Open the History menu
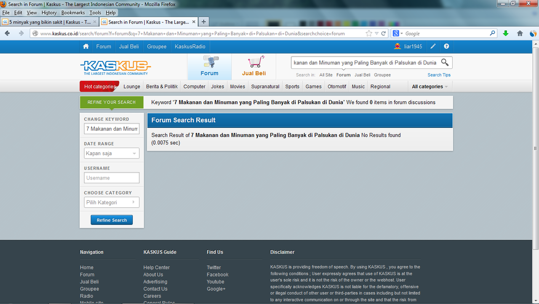539x304 pixels. (49, 13)
